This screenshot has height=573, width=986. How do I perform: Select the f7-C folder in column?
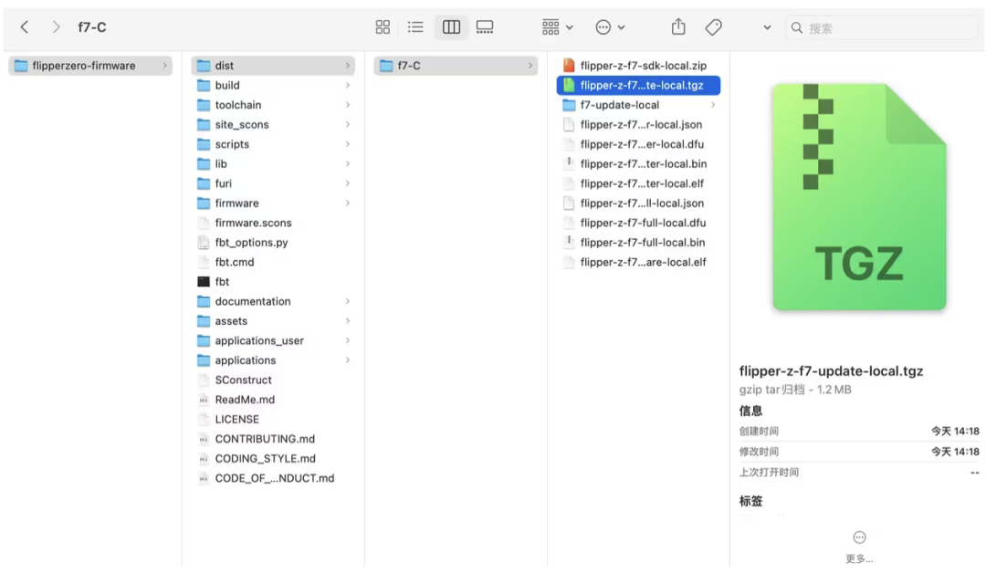point(456,66)
